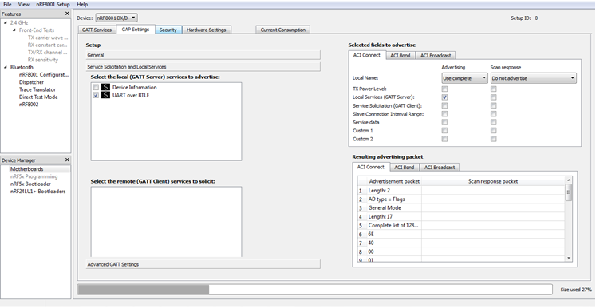This screenshot has width=596, height=308.
Task: Enable Device Information service checkbox
Action: tap(96, 88)
